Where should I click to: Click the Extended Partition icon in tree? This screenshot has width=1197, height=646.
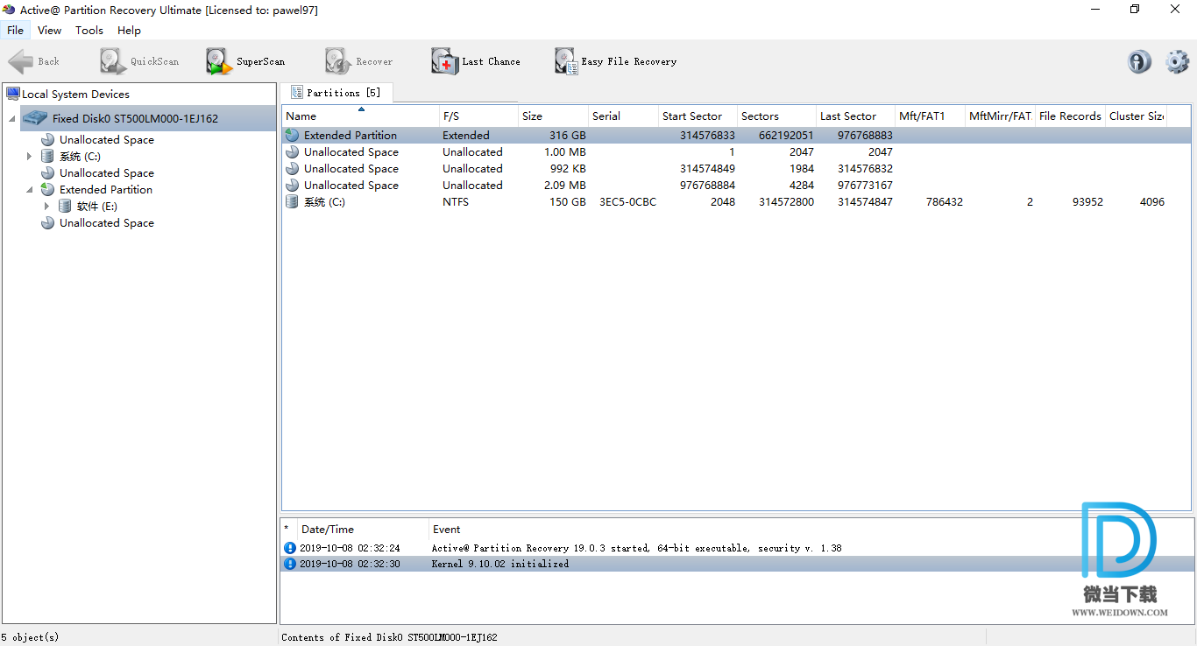(x=47, y=189)
